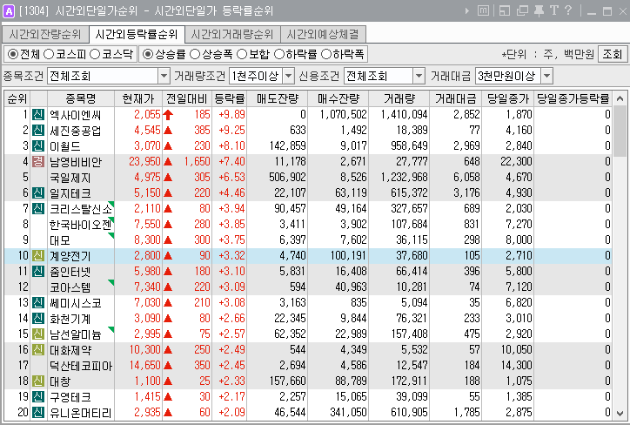This screenshot has height=425, width=630.
Task: Select stock row 덕산테코피아
Action: coord(308,366)
